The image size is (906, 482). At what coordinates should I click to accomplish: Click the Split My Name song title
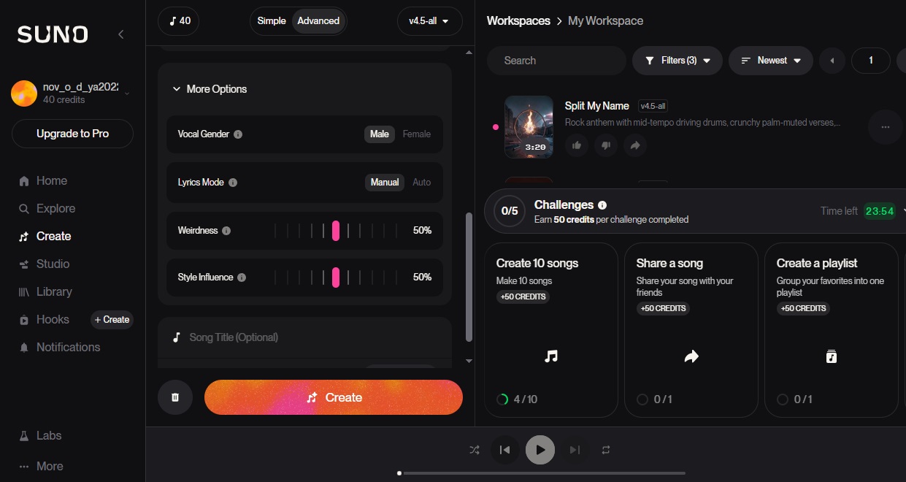tap(597, 106)
